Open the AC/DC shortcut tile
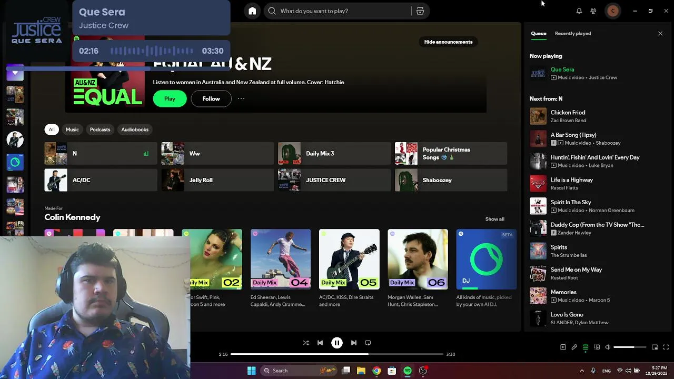 tap(101, 180)
